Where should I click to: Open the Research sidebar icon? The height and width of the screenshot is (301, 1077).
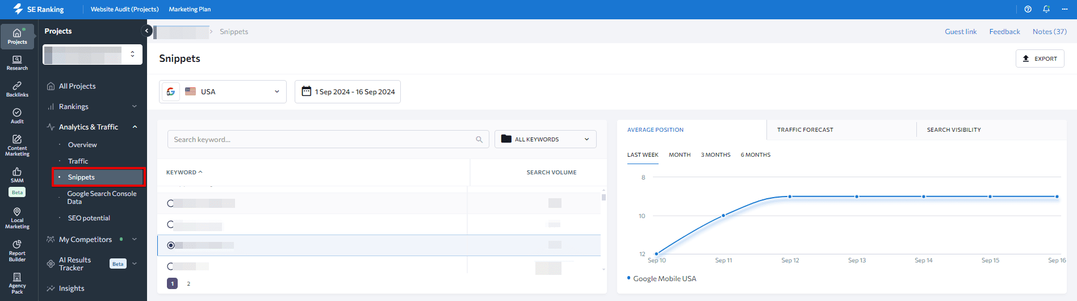(x=17, y=63)
